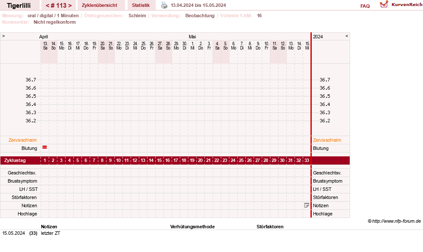Click the 'Beobachtung' usage value
Image resolution: width=423 pixels, height=252 pixels.
point(200,16)
